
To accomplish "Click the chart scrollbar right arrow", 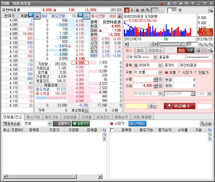I will pos(155,44).
